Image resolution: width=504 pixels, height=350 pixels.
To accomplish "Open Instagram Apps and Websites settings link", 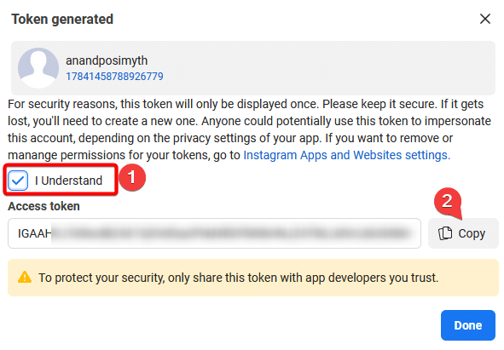I will click(x=346, y=155).
